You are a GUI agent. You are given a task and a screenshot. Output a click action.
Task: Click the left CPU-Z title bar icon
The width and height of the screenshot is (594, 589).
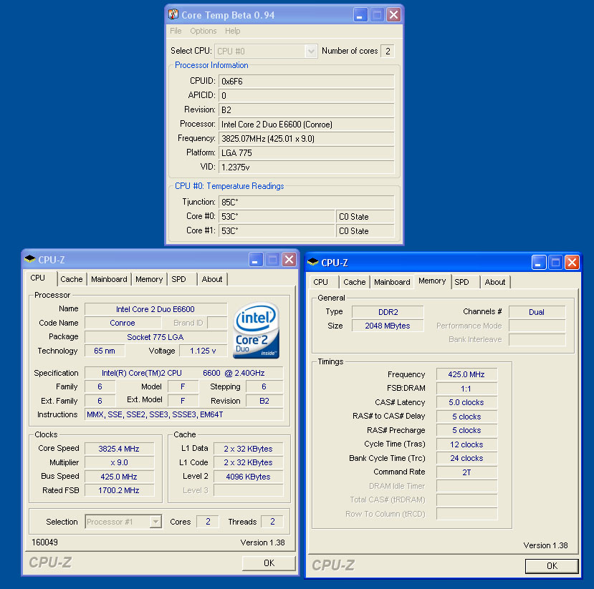pyautogui.click(x=29, y=259)
